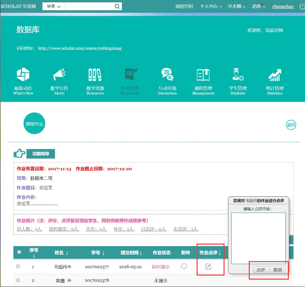Image resolution: width=305 pixels, height=287 pixels.
Task: Download attachment via cloud icon
Action: (184, 266)
